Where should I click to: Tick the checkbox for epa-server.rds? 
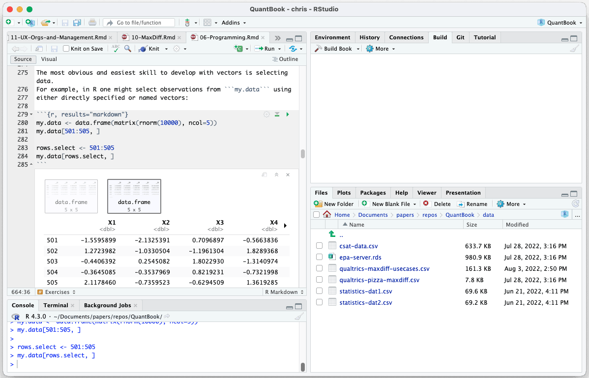pyautogui.click(x=319, y=257)
